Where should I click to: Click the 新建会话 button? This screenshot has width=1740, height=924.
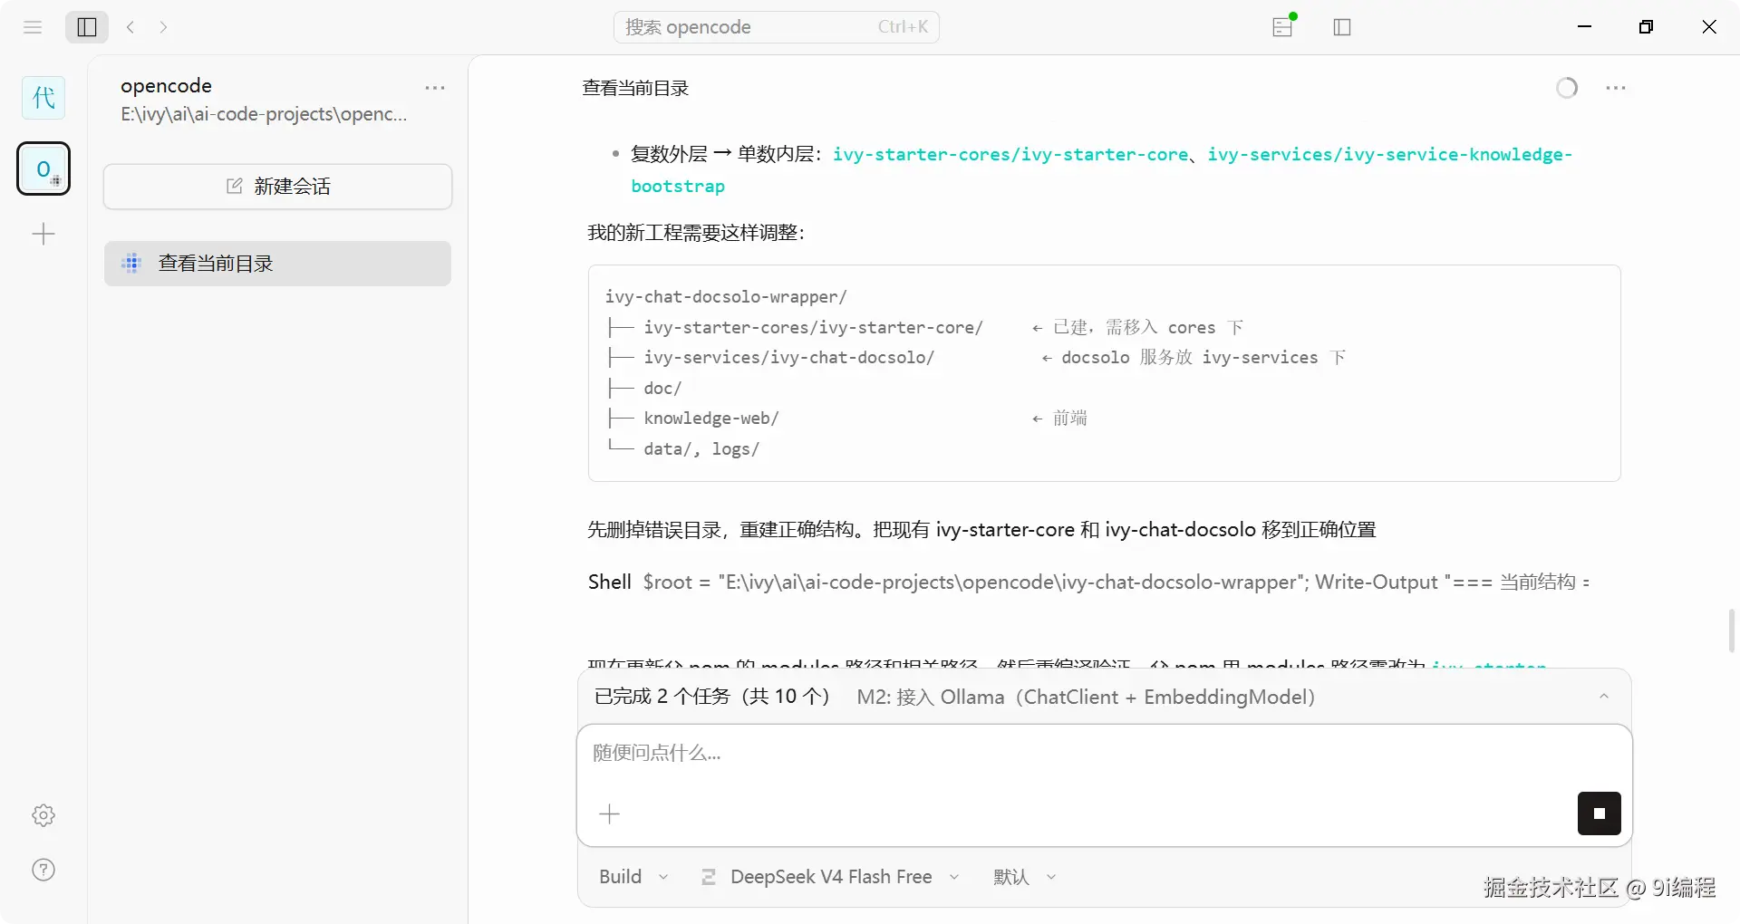[x=277, y=187]
